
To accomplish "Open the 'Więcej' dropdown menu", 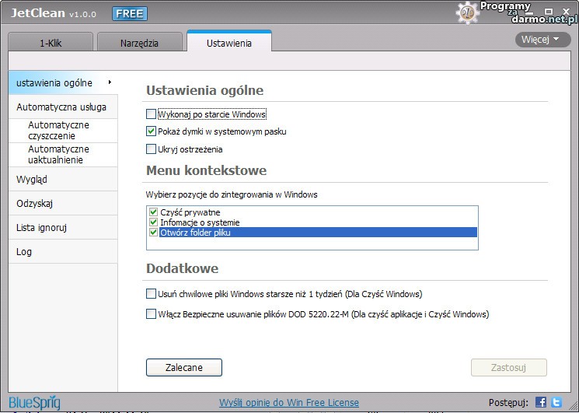I will tap(540, 39).
